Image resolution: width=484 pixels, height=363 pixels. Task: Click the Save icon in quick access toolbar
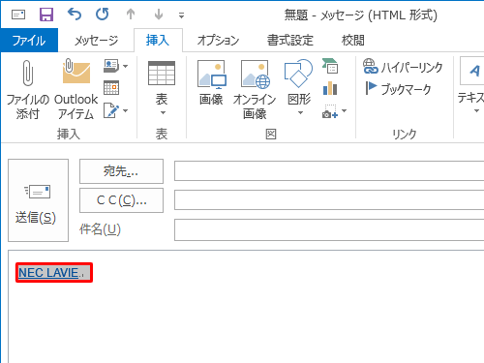pos(46,15)
